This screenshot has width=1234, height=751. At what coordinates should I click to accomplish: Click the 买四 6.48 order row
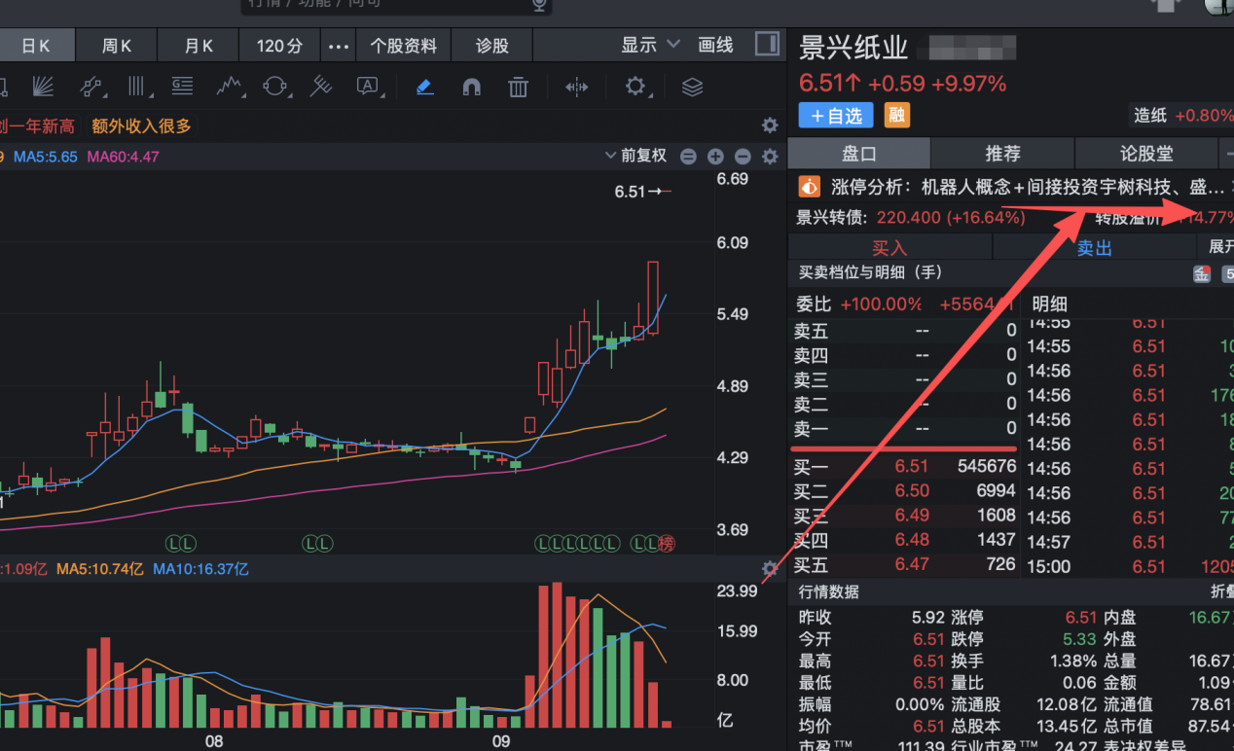(x=904, y=540)
